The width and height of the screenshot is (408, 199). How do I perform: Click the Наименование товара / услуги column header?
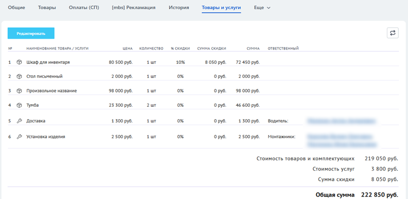click(x=57, y=48)
